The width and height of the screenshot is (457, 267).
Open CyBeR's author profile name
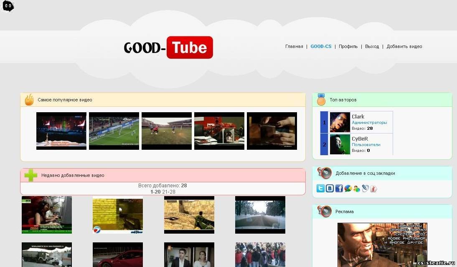[360, 139]
